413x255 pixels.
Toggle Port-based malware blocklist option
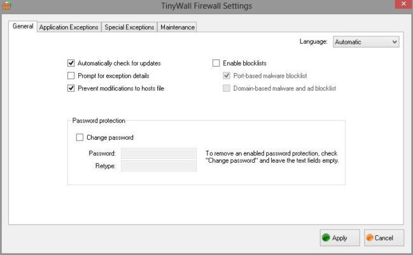click(x=227, y=76)
